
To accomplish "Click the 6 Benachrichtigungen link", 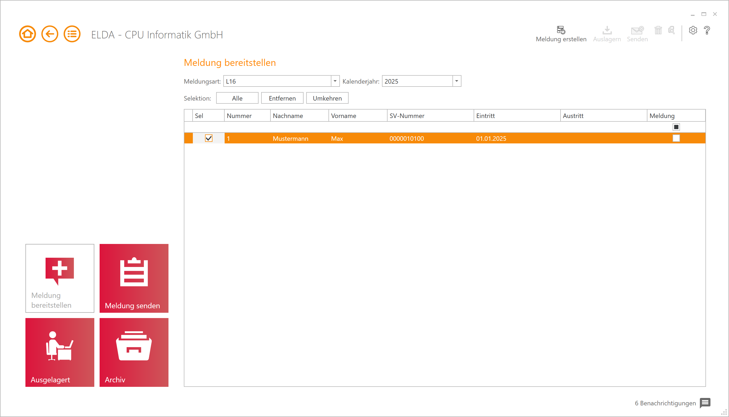I will (x=665, y=403).
